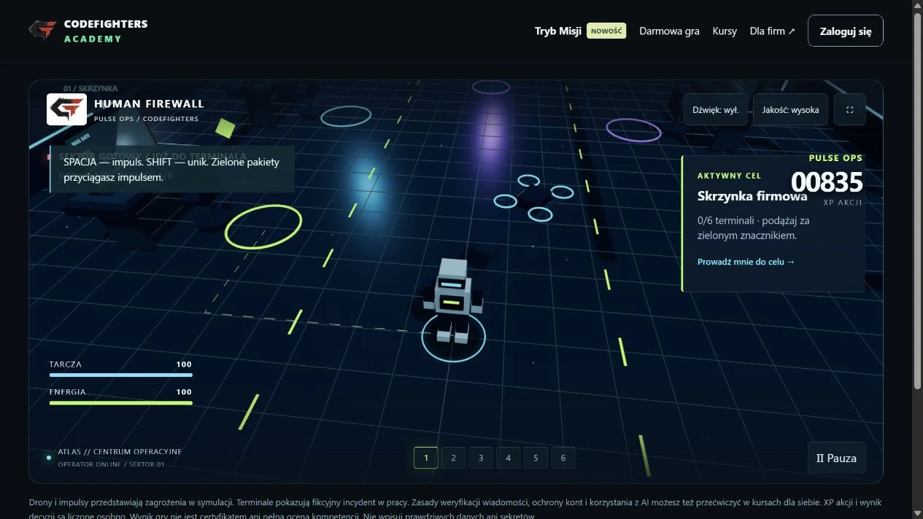Click the 0/6 terminali progress text
923x519 pixels.
click(753, 227)
